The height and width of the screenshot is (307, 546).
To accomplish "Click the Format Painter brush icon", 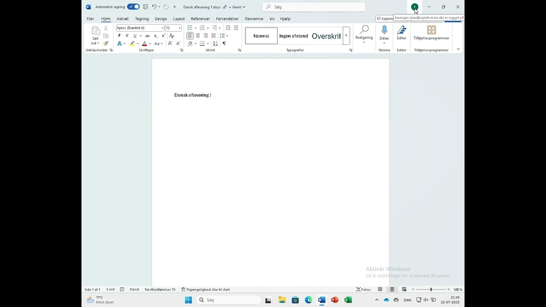I will pos(106,43).
